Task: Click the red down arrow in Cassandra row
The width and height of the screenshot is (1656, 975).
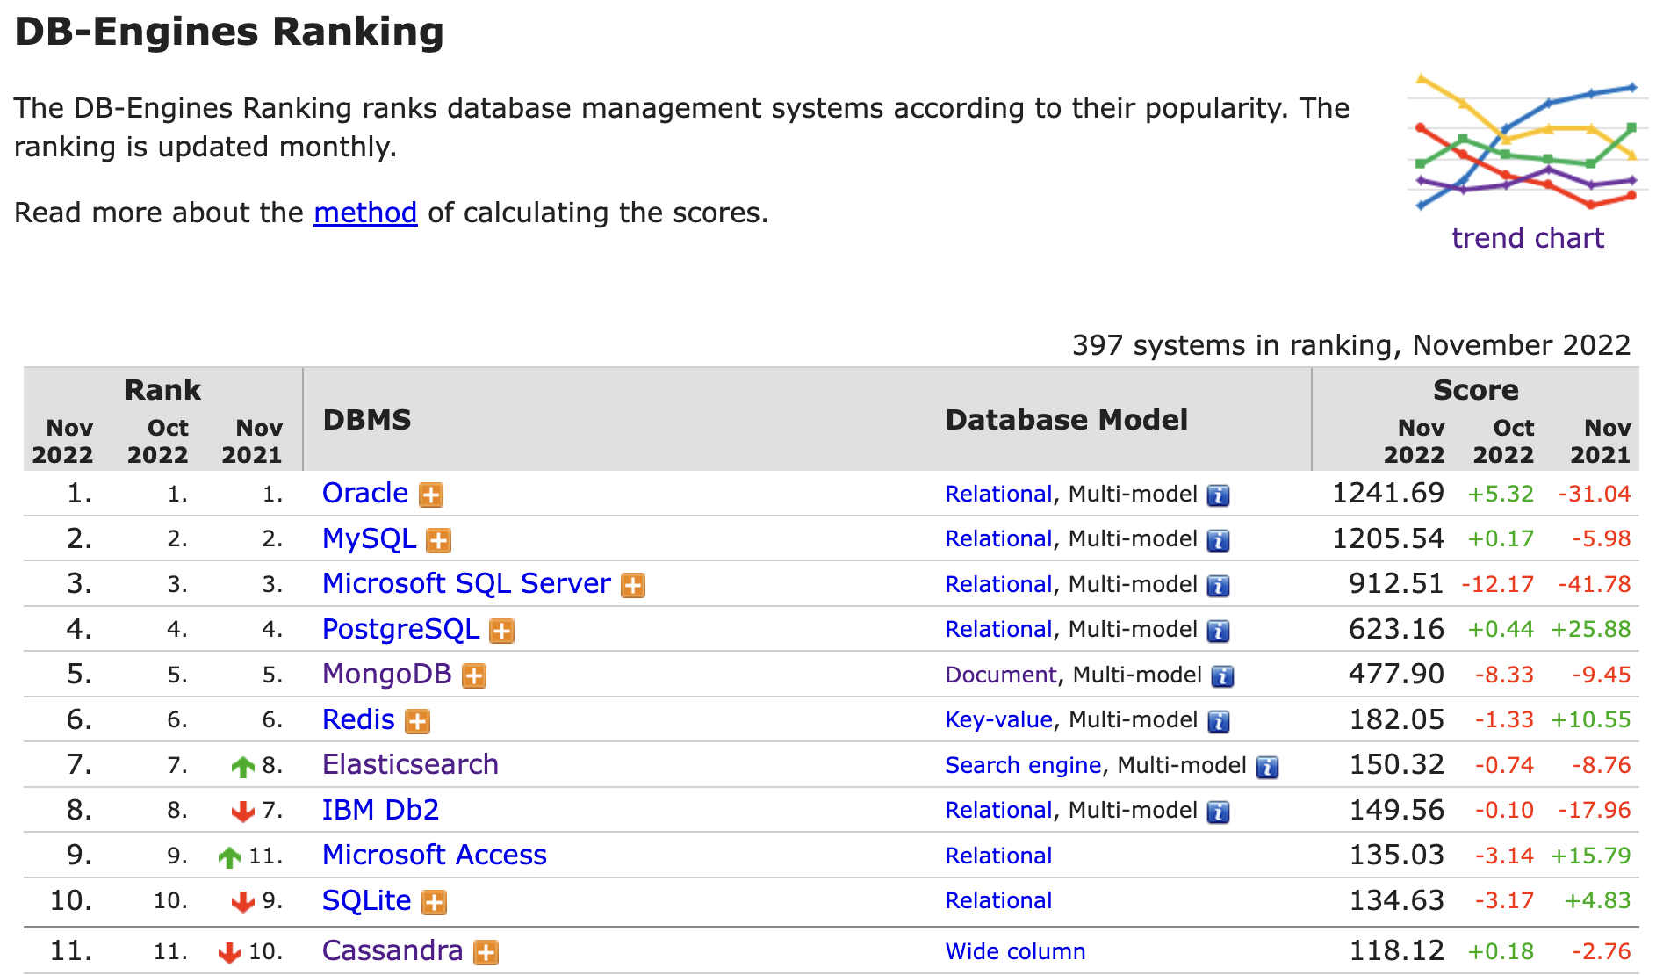Action: pyautogui.click(x=229, y=952)
